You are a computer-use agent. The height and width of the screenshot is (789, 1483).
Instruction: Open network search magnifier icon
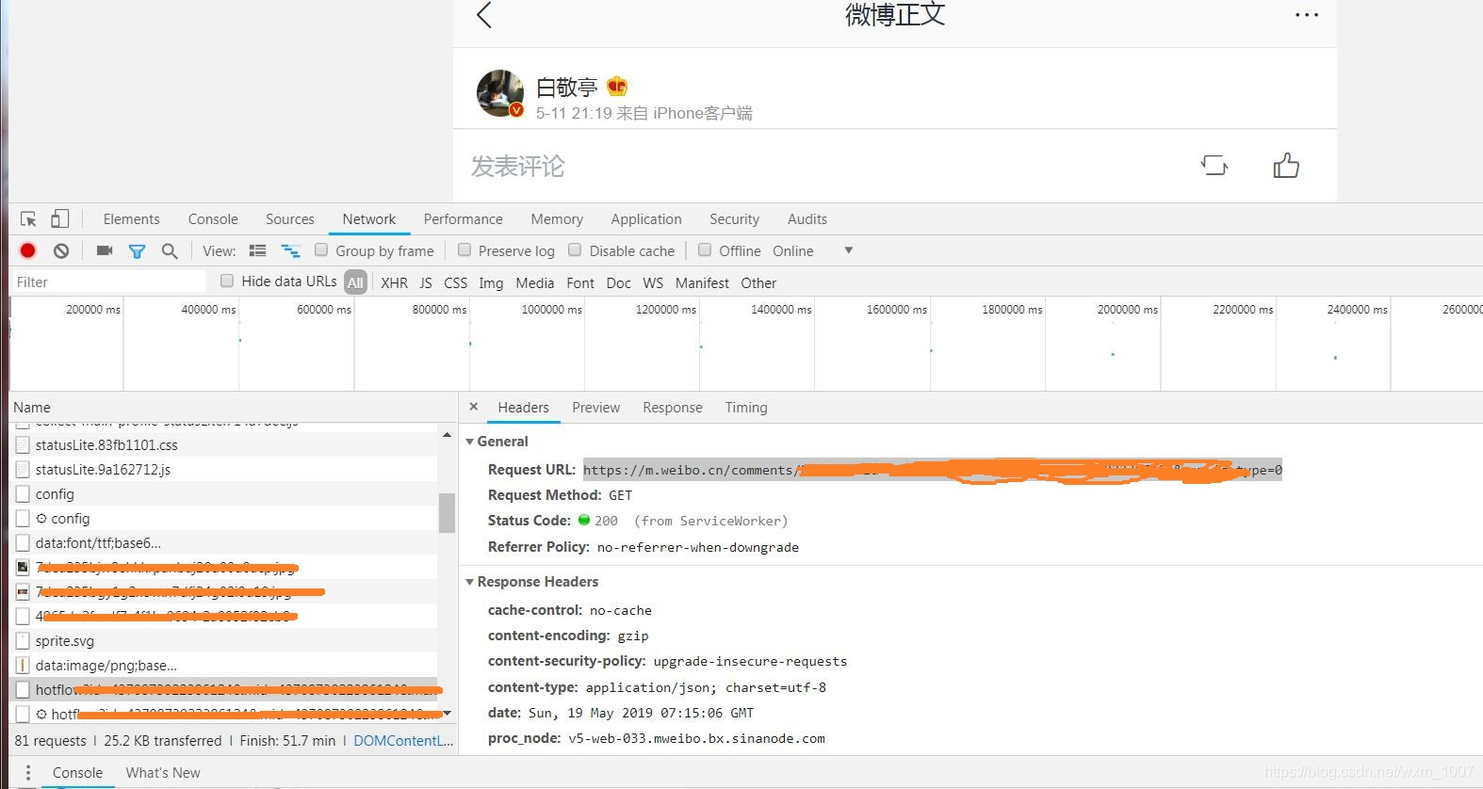pyautogui.click(x=170, y=251)
